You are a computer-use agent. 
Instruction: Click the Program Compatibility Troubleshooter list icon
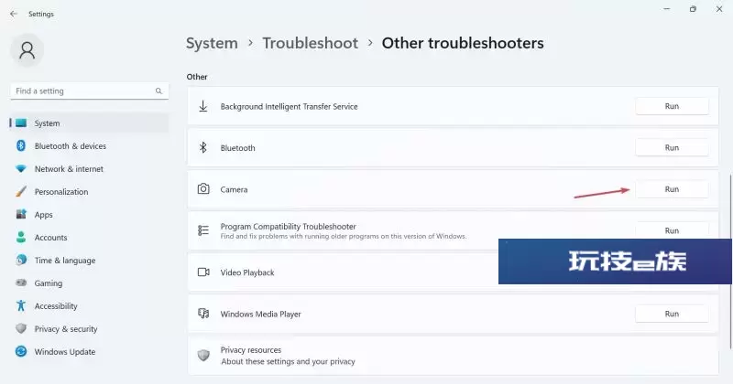click(x=203, y=230)
